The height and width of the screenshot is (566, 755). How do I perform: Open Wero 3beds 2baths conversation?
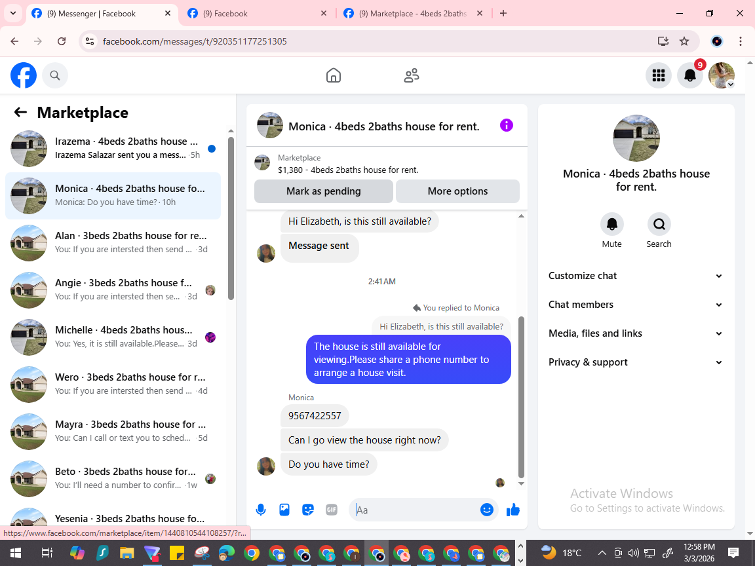pos(113,384)
